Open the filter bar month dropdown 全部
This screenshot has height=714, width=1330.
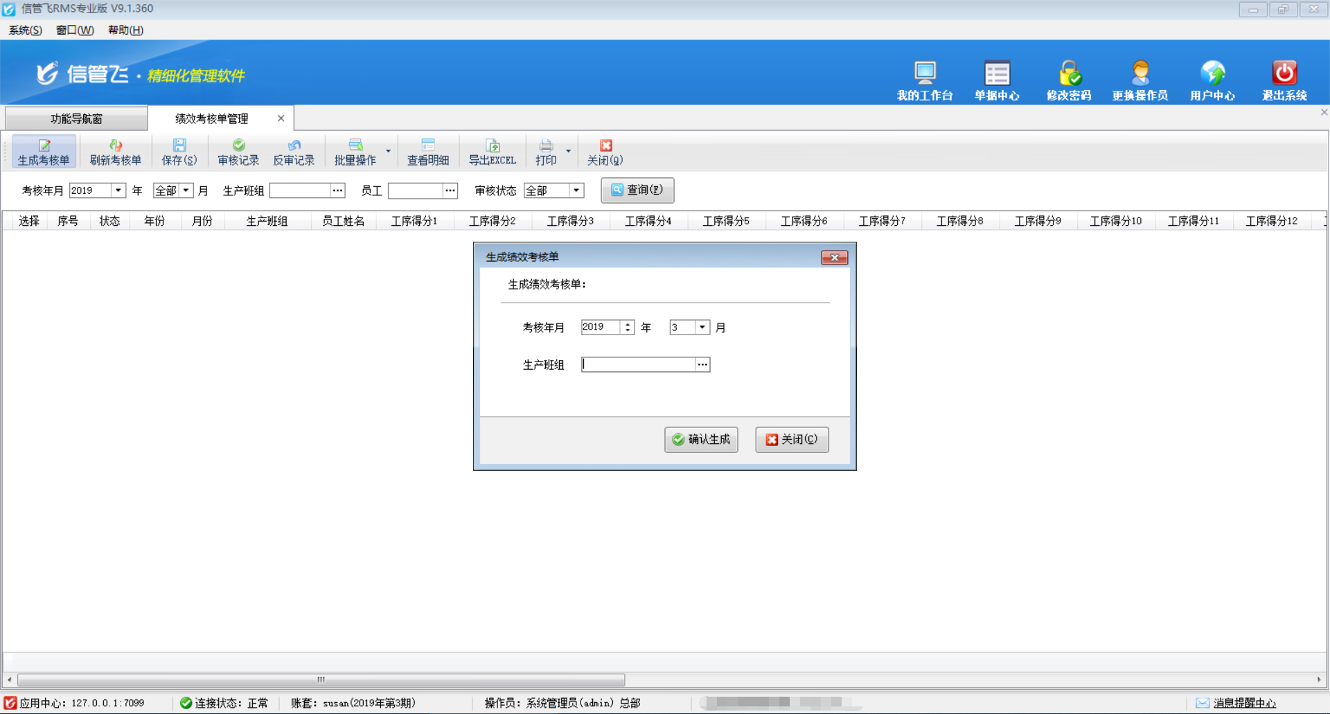coord(186,190)
